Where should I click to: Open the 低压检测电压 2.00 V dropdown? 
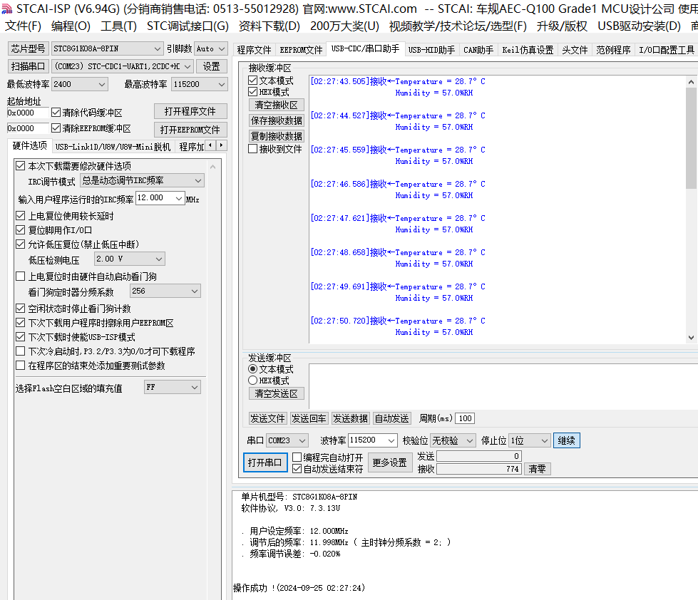(x=158, y=259)
